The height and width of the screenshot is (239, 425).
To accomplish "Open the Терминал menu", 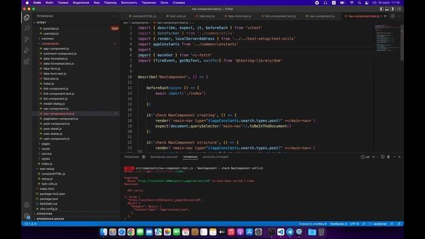I will 149,3.
